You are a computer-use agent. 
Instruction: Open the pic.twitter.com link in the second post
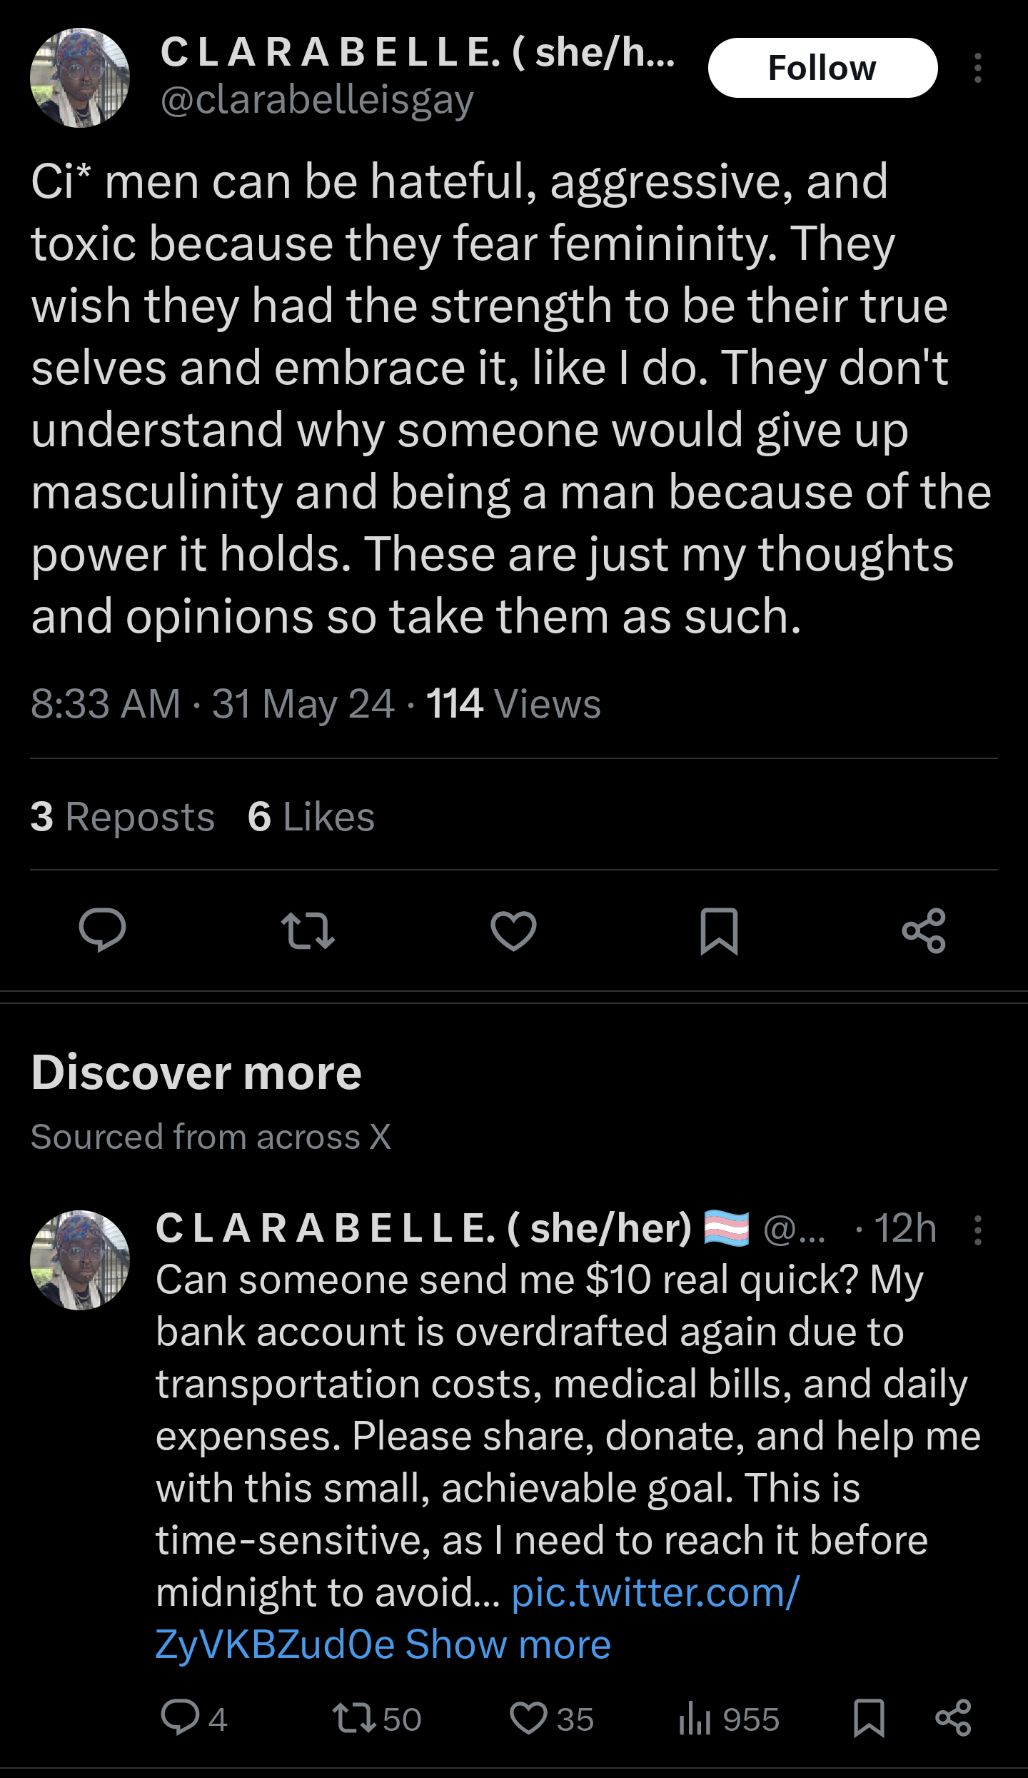[x=477, y=1618]
